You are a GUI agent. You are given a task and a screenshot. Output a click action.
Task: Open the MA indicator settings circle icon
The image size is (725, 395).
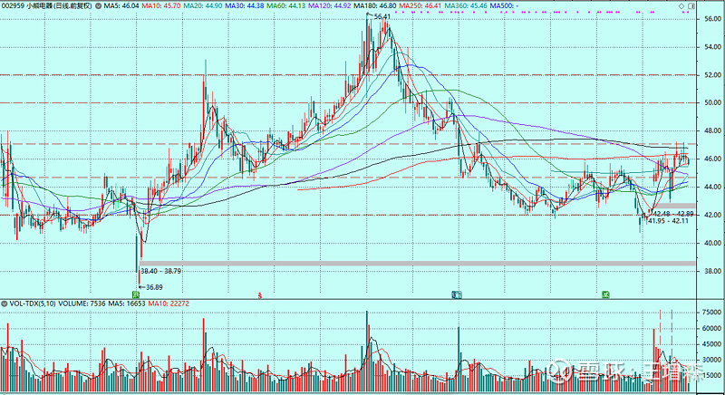click(x=99, y=6)
